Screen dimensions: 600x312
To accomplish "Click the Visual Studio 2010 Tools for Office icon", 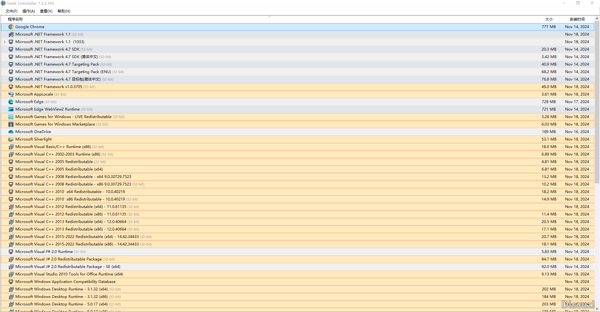I will point(11,274).
